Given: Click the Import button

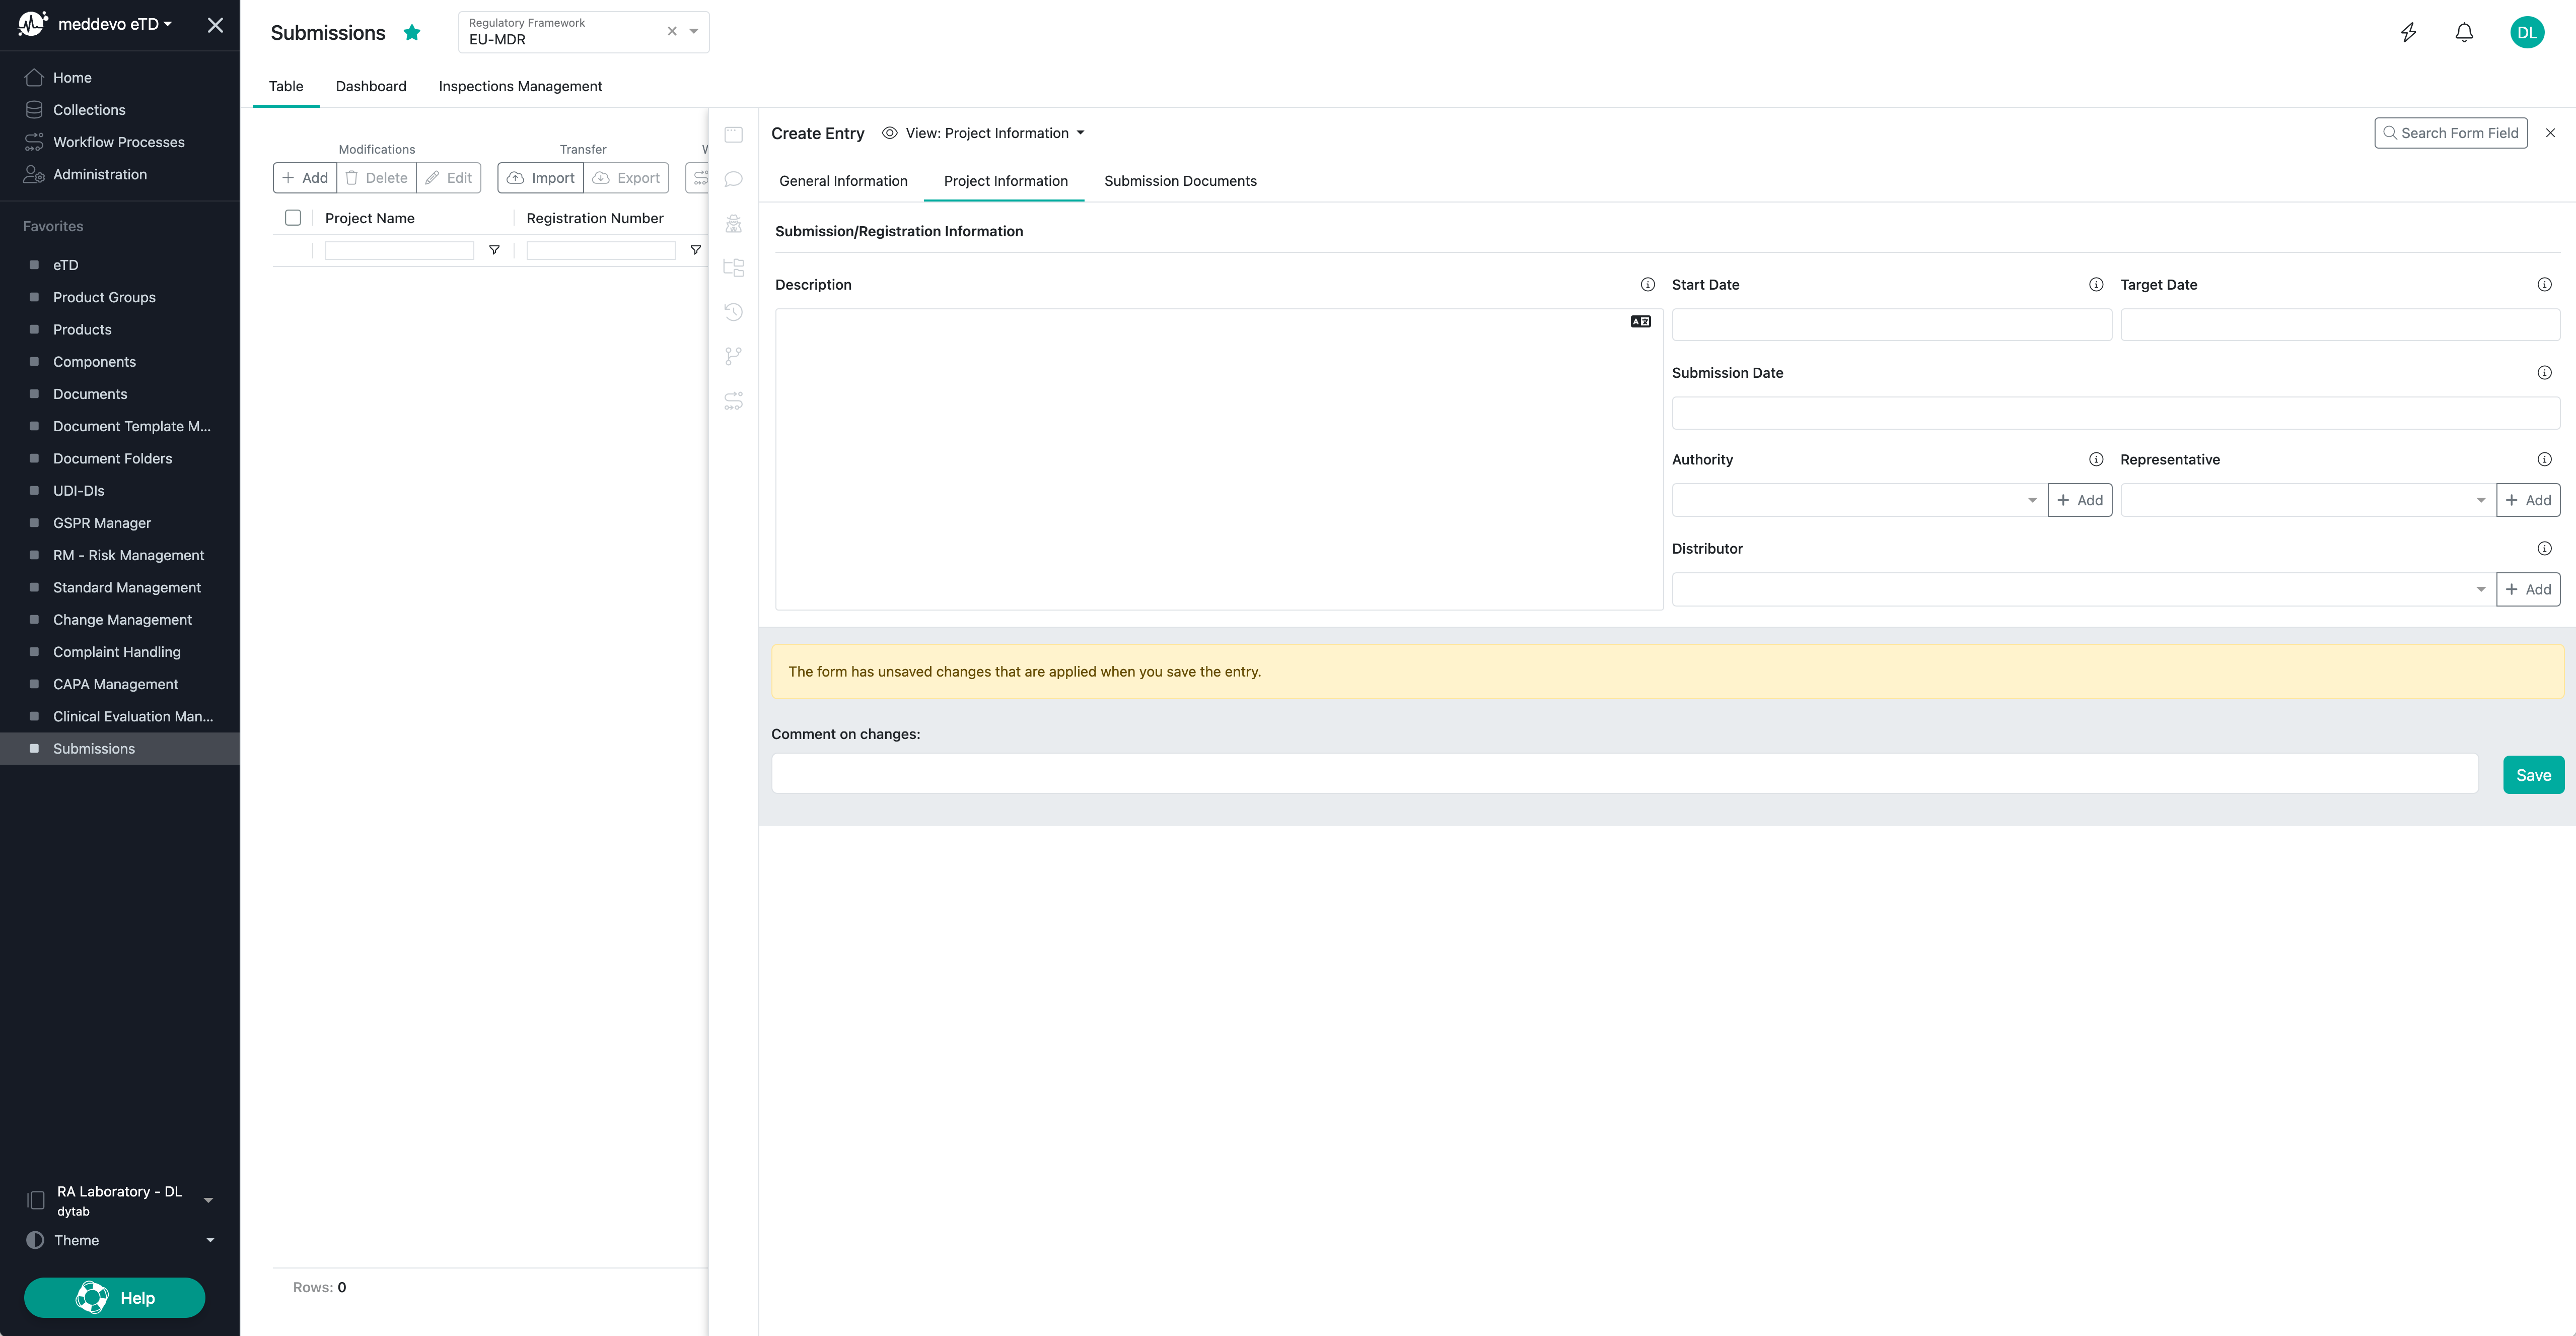Looking at the screenshot, I should [540, 177].
